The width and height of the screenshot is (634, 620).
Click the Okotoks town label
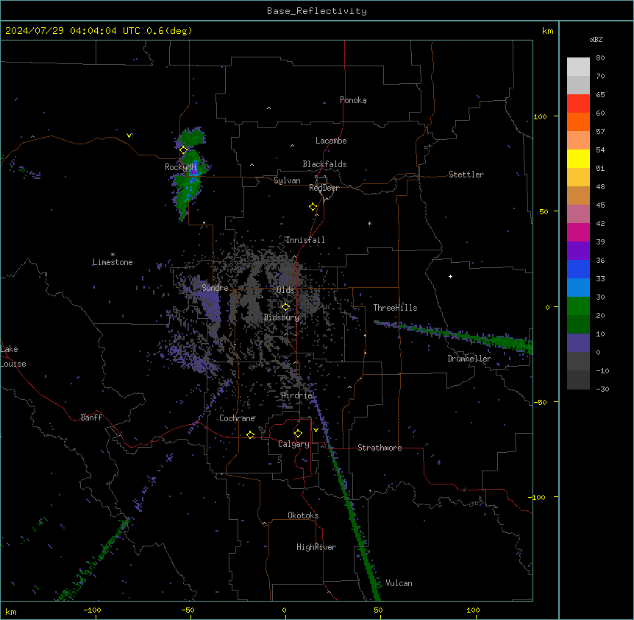[303, 515]
